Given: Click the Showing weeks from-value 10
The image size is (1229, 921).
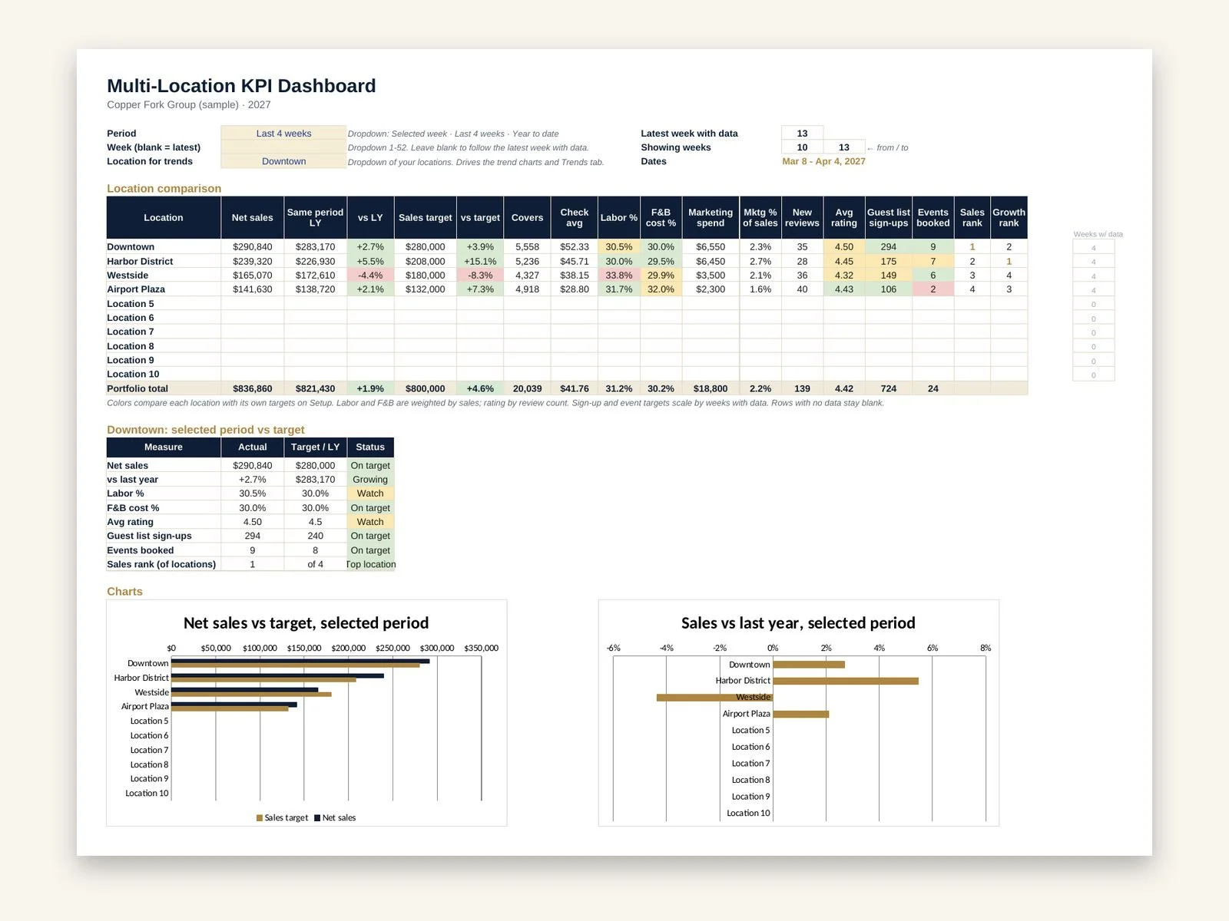Looking at the screenshot, I should pos(802,147).
